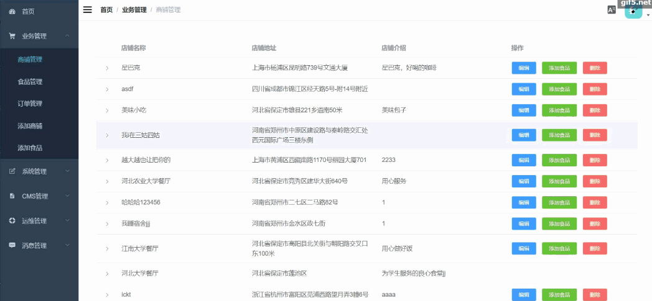Click the dashboard icon beside 首页
Screen dimensions: 652x301
coord(12,12)
